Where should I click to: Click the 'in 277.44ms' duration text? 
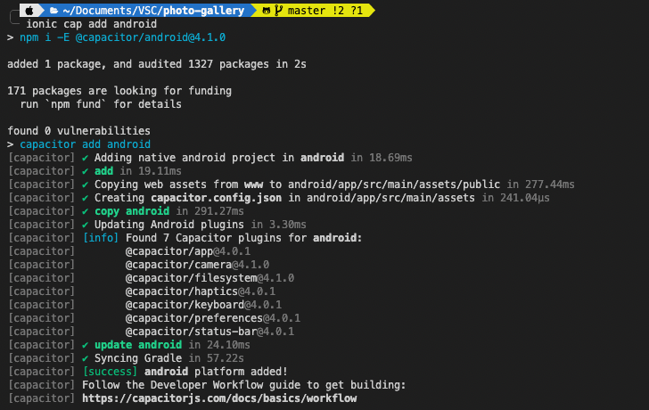pyautogui.click(x=540, y=184)
